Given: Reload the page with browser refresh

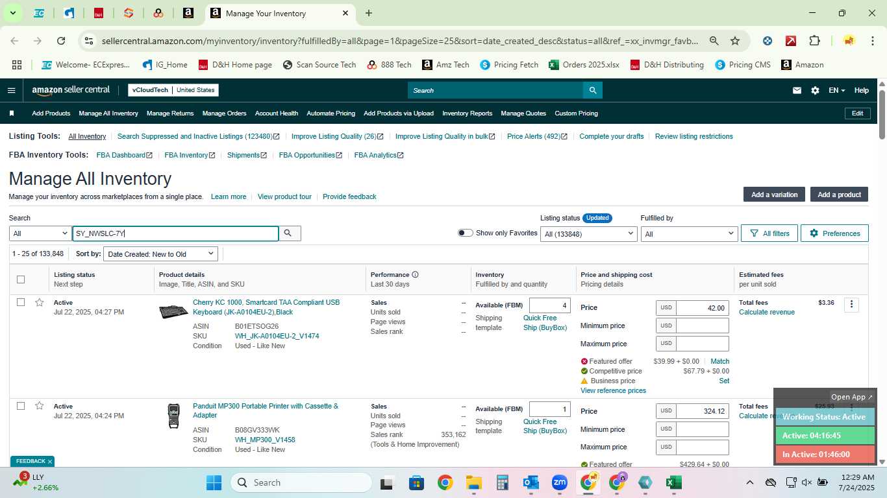Looking at the screenshot, I should tap(61, 41).
